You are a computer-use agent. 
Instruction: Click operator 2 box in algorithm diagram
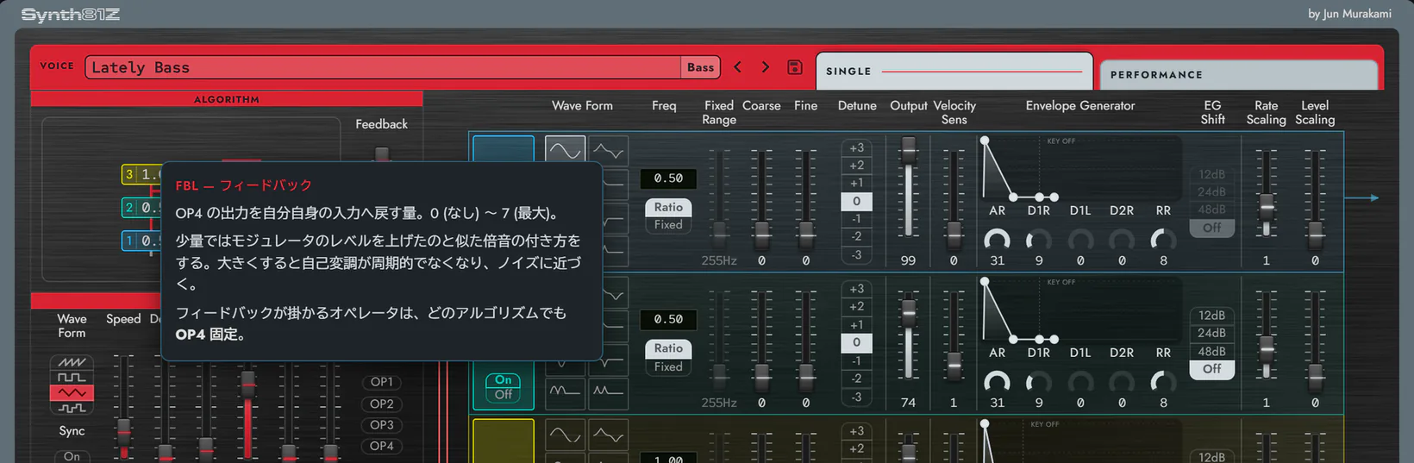tap(141, 208)
